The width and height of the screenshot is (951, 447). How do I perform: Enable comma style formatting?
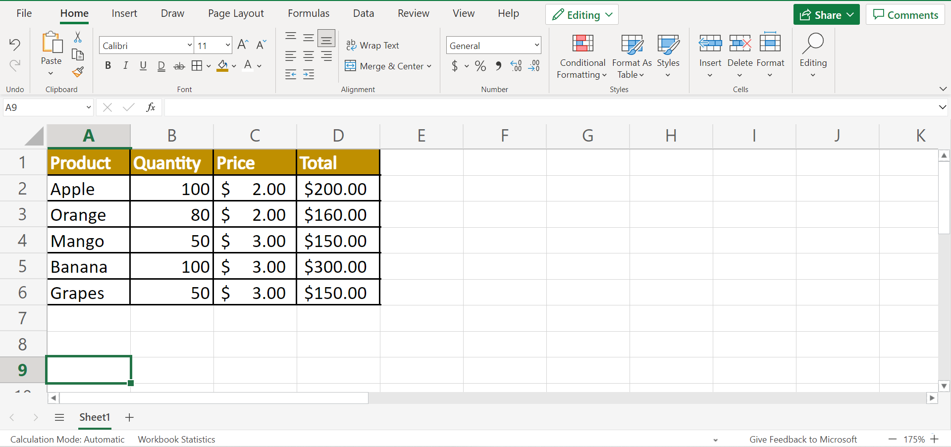pos(498,66)
